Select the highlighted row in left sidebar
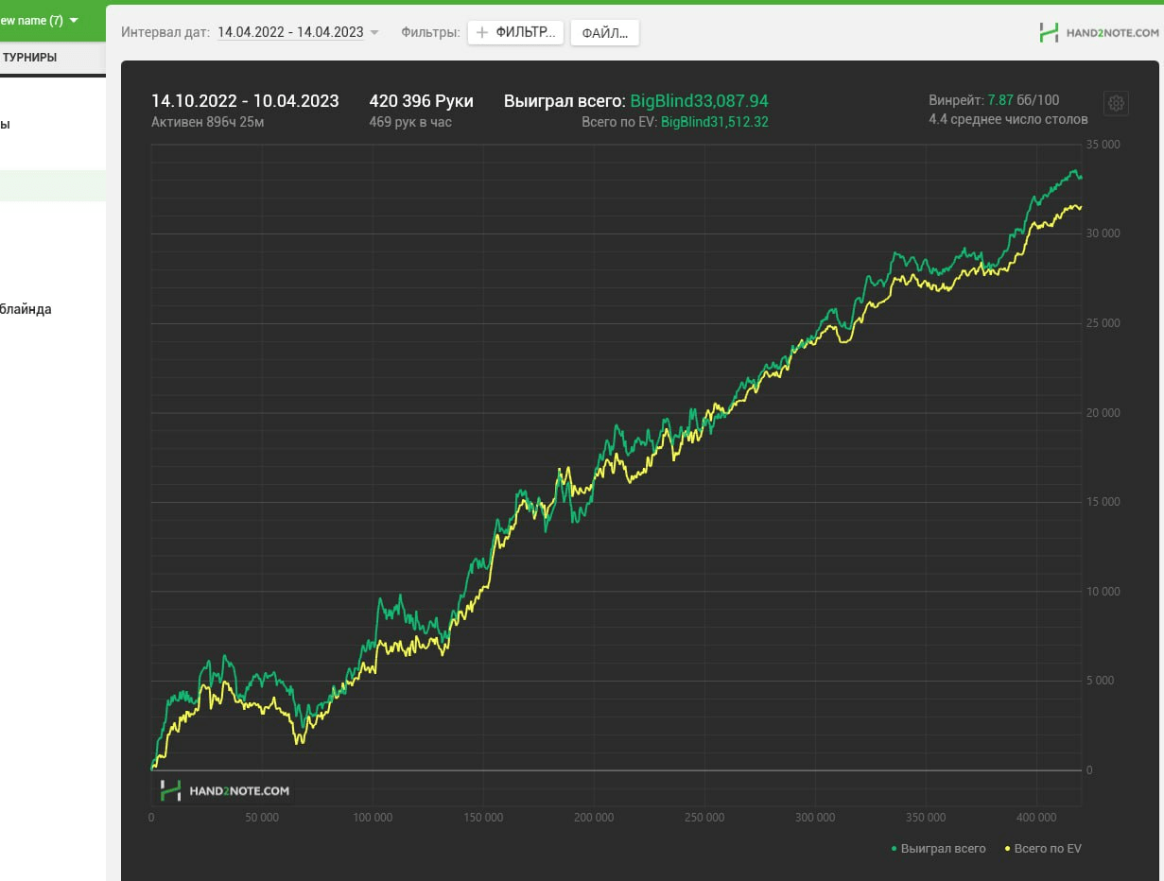 [x=53, y=185]
